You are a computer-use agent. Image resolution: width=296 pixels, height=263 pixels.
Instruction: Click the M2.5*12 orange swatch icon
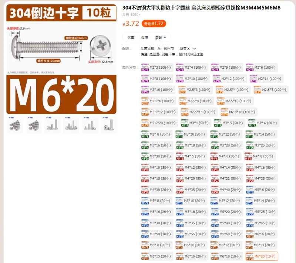(145, 112)
